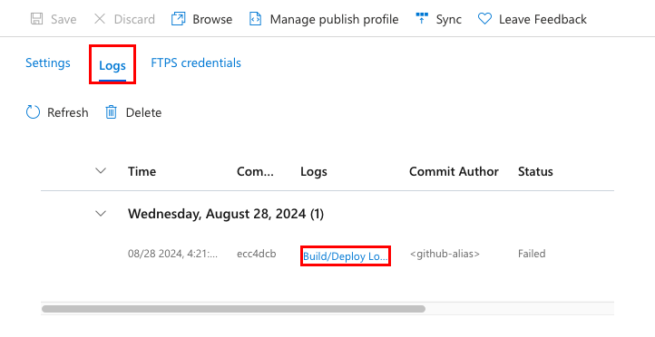Collapse all groups using header chevron
Viewport: 655px width, 337px height.
point(101,170)
